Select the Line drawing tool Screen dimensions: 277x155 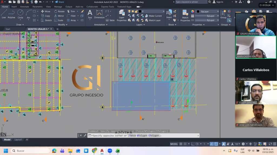pyautogui.click(x=4, y=14)
